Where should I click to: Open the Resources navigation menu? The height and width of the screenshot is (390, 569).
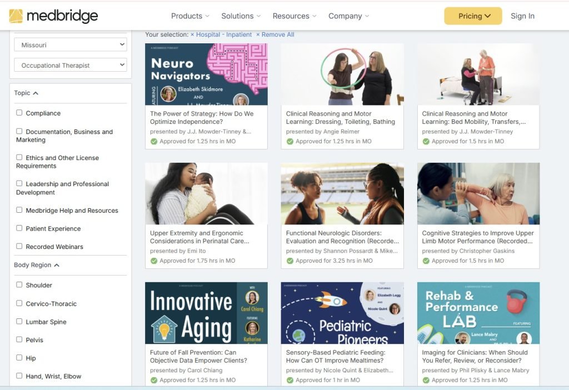pos(295,16)
